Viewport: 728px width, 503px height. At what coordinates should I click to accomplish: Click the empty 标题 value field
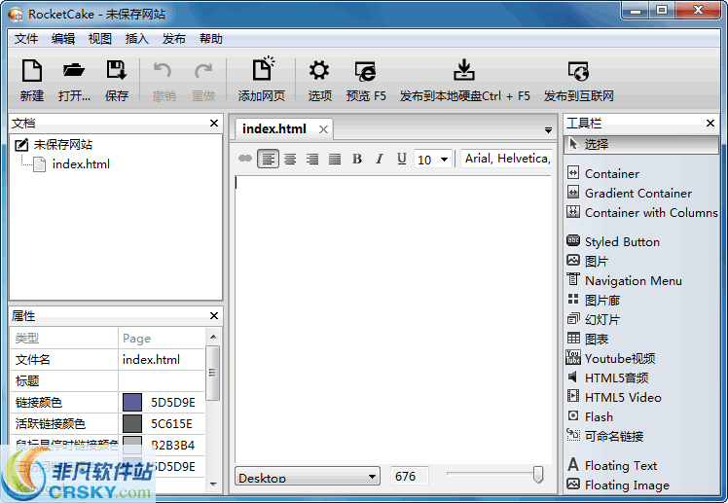pyautogui.click(x=162, y=381)
